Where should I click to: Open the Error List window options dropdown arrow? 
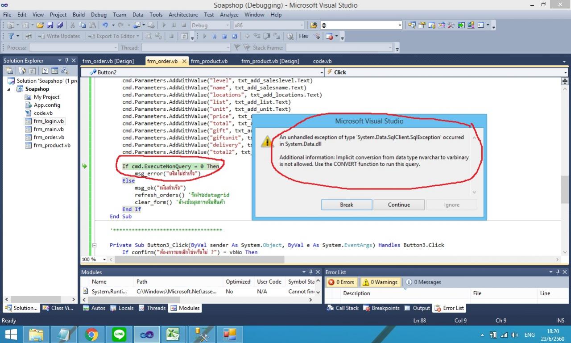pyautogui.click(x=551, y=272)
